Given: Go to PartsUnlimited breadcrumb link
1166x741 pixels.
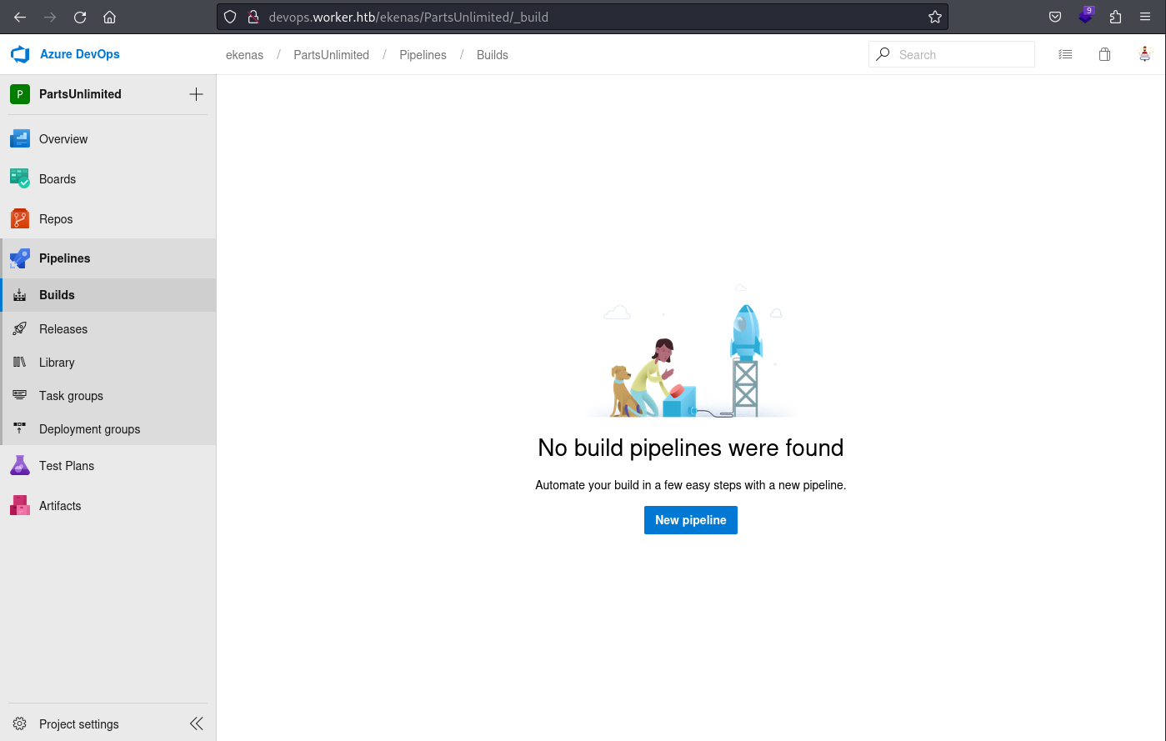Looking at the screenshot, I should [x=331, y=55].
